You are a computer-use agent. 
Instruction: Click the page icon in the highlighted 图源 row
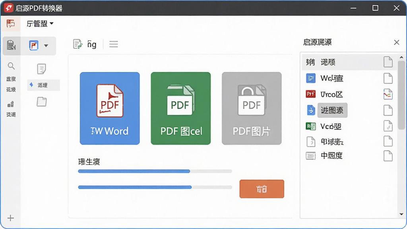click(x=388, y=111)
